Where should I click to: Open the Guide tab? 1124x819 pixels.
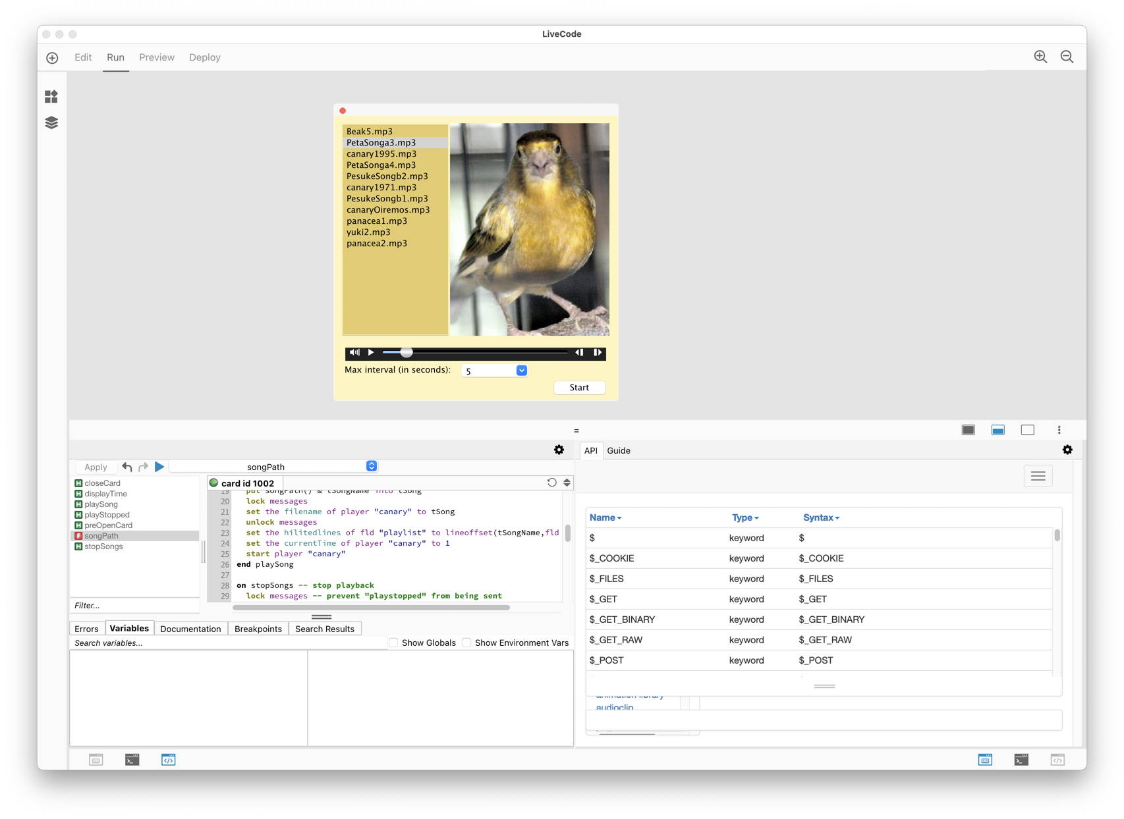click(x=618, y=450)
